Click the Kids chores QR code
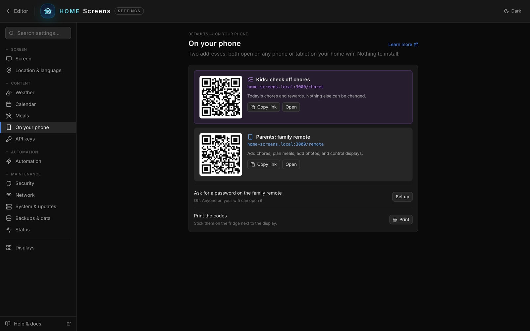The height and width of the screenshot is (331, 530). point(221,97)
